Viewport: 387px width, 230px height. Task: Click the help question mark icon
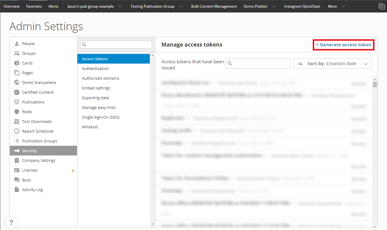coord(11,222)
